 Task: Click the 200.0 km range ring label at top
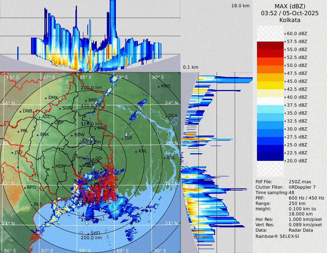(x=91, y=88)
